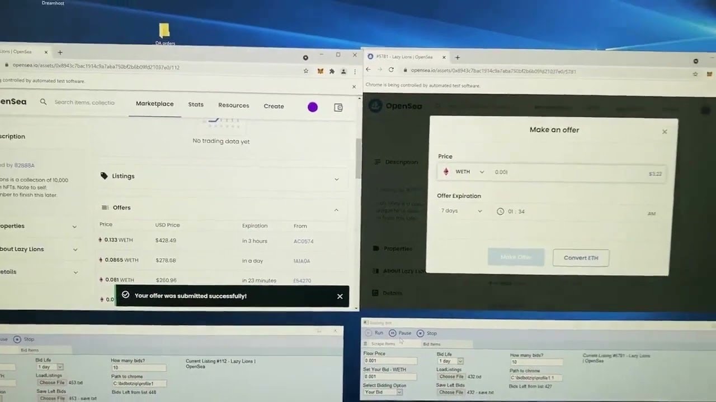Click the Make Offer button
Image resolution: width=716 pixels, height=402 pixels.
[516, 257]
